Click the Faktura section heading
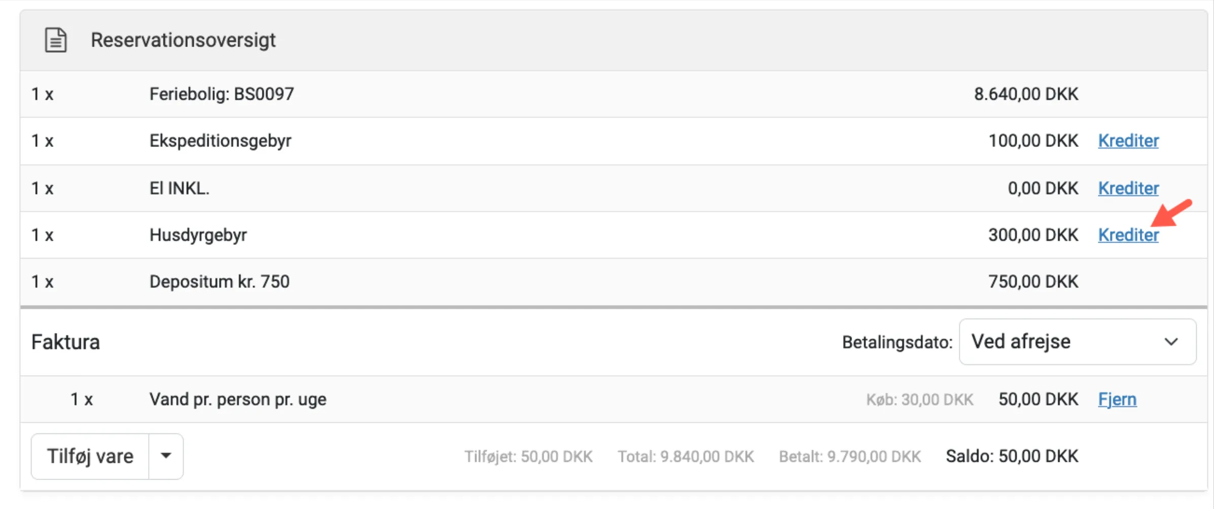 coord(65,342)
